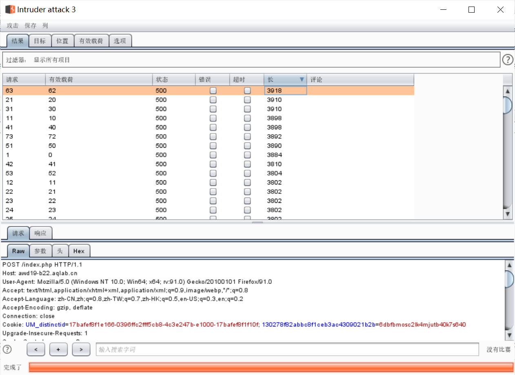Screen dimensions: 515x375
Task: Sort by the 请求 column header
Action: click(24, 80)
